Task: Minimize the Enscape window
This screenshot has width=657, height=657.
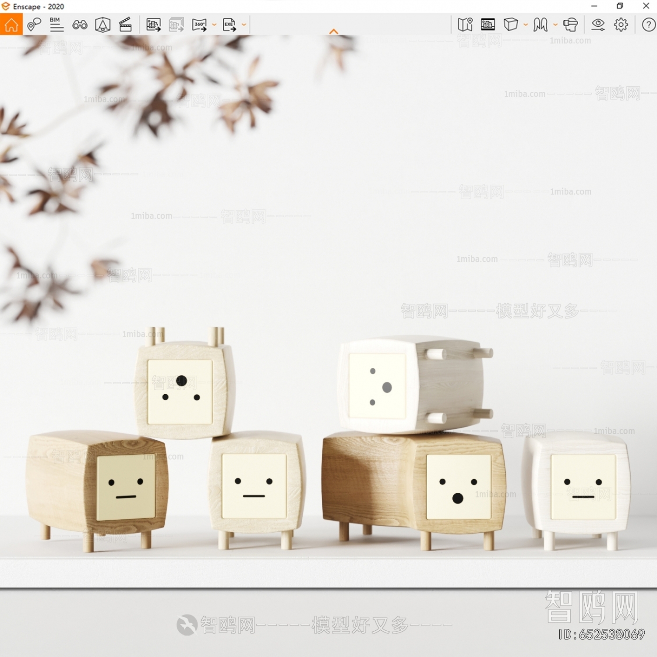Action: coord(594,6)
